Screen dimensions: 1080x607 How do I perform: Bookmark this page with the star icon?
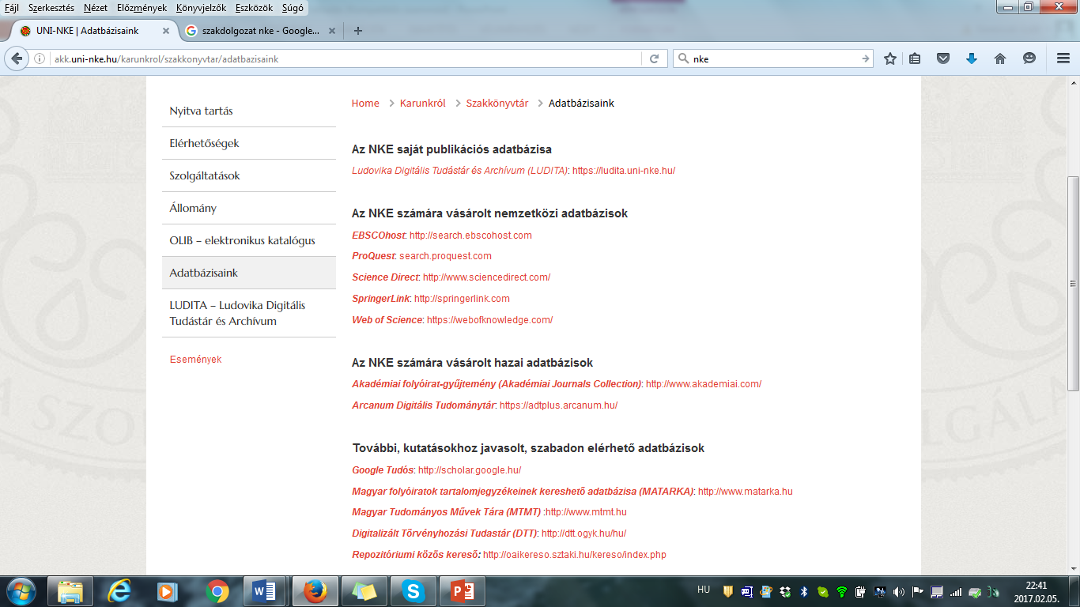(890, 58)
